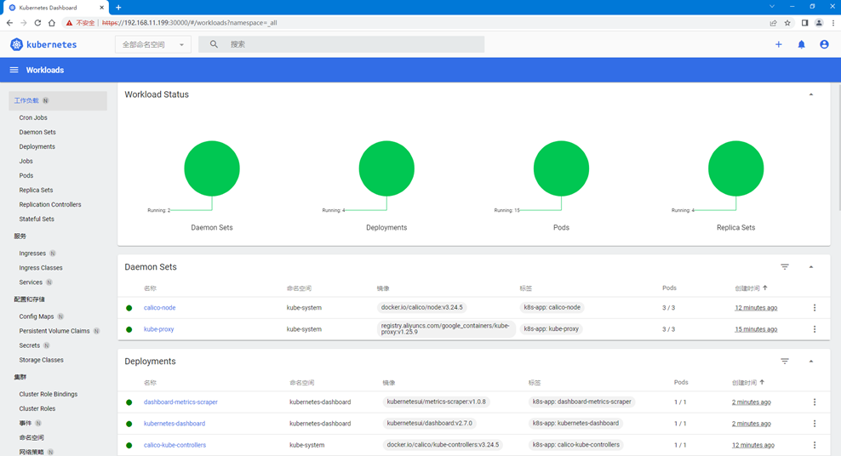Click the not-secure warning icon
The height and width of the screenshot is (456, 841).
(69, 22)
